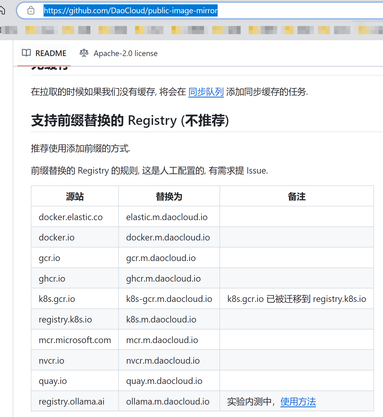The width and height of the screenshot is (383, 417).
Task: Click the license scale icon
Action: point(84,53)
